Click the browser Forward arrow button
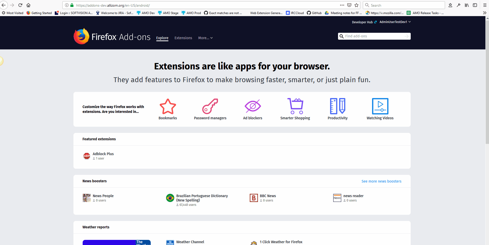489x245 pixels. (x=12, y=5)
